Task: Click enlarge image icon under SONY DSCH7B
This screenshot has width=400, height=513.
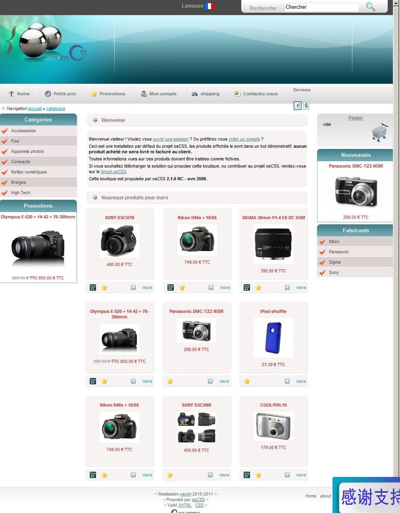Action: 133,287
